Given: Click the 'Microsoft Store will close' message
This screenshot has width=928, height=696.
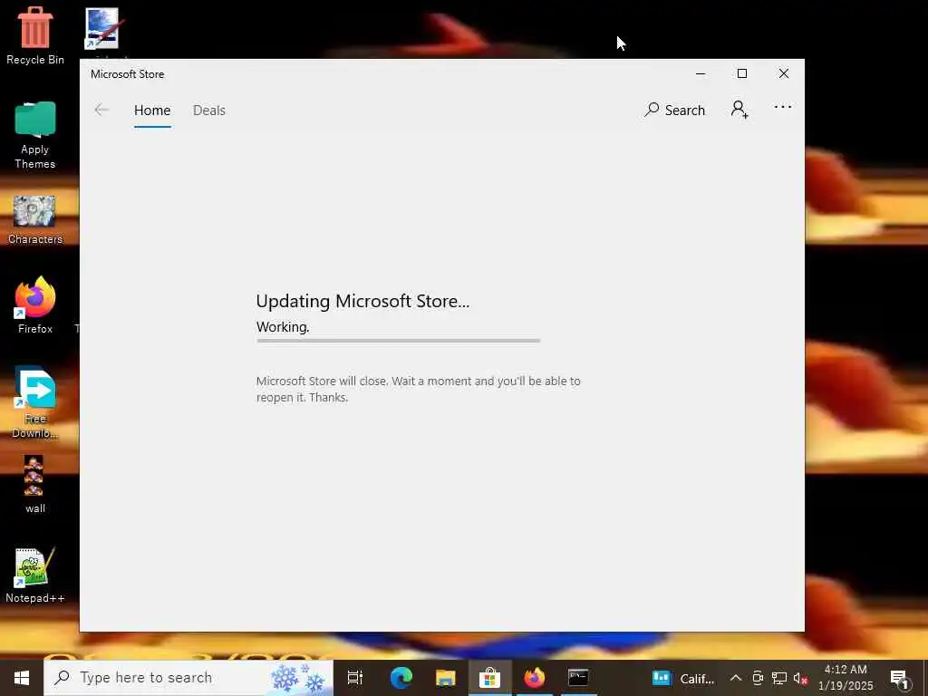Looking at the screenshot, I should click(419, 389).
